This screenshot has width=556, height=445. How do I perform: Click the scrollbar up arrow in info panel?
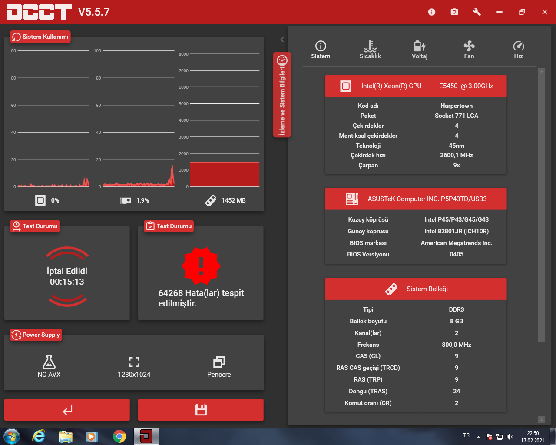[541, 72]
